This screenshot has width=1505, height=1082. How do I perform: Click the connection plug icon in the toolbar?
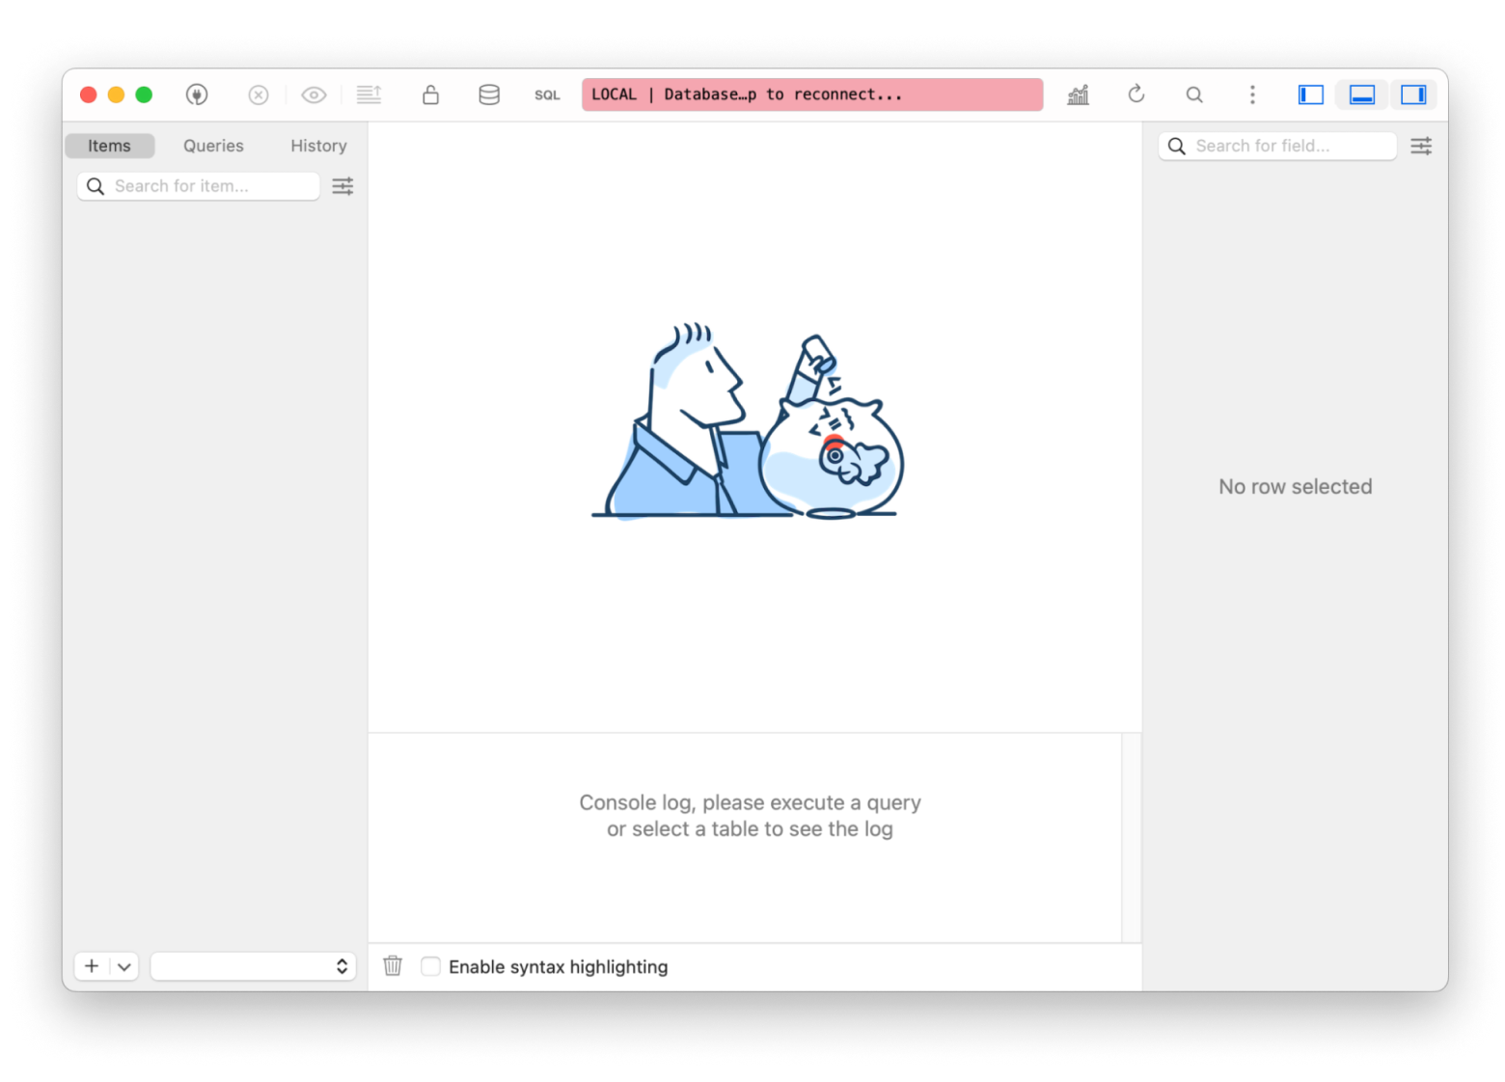point(197,95)
